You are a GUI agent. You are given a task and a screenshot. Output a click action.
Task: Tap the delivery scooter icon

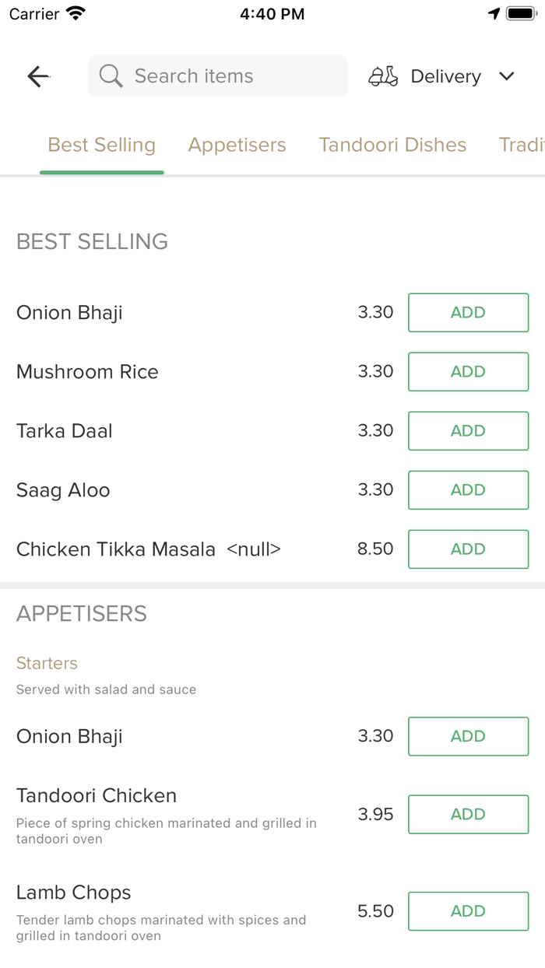pos(383,76)
